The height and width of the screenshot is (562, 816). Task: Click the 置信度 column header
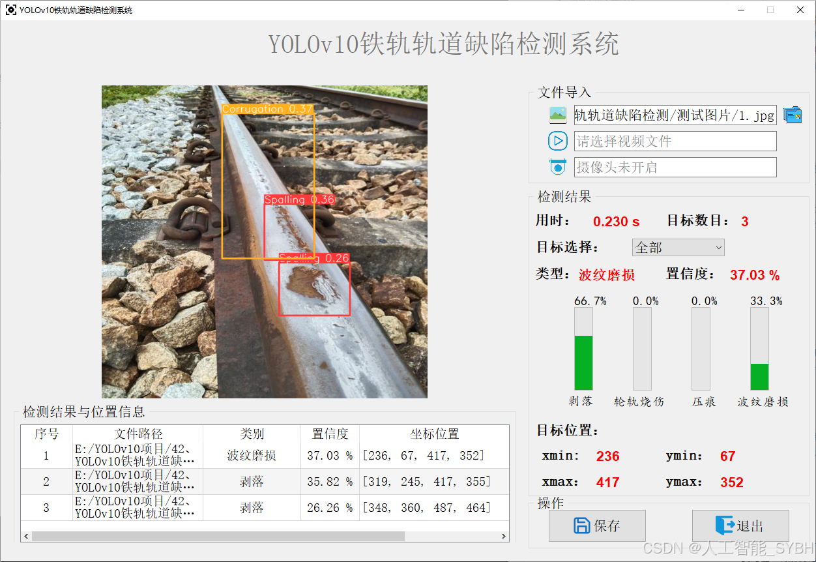tap(330, 434)
